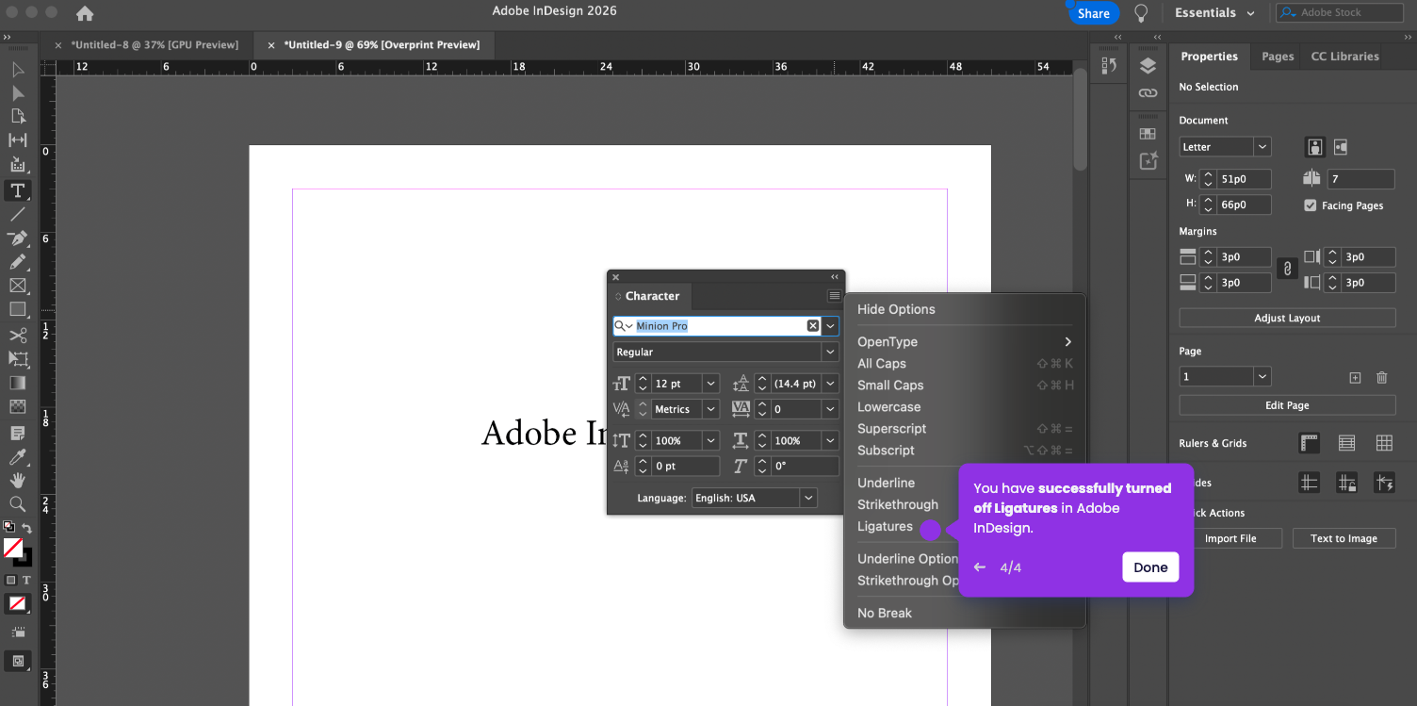Screen dimensions: 1417x706
Task: Add a new page plus icon
Action: pos(1355,377)
